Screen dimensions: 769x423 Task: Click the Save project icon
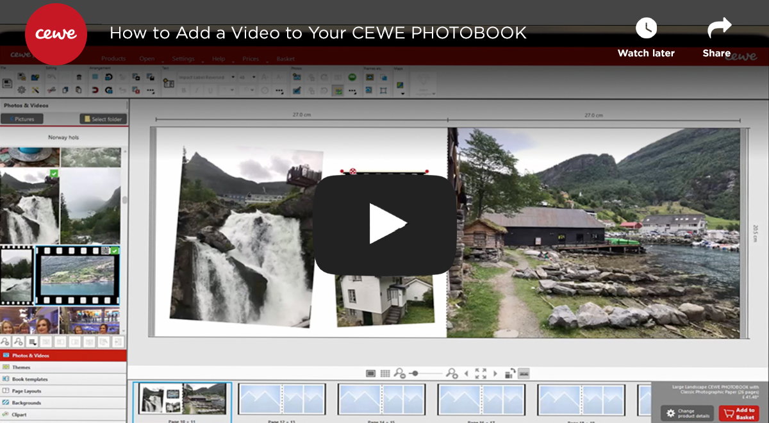pos(7,83)
